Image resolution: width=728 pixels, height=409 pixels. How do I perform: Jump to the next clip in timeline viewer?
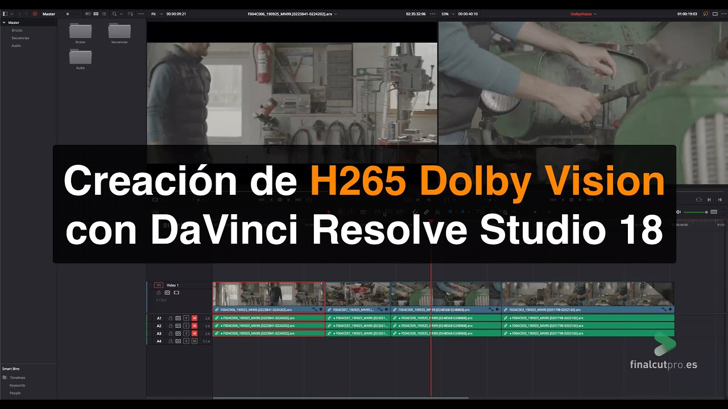[709, 200]
